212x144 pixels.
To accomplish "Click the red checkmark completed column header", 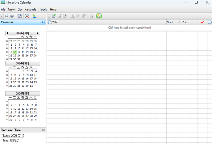I will pyautogui.click(x=202, y=22).
